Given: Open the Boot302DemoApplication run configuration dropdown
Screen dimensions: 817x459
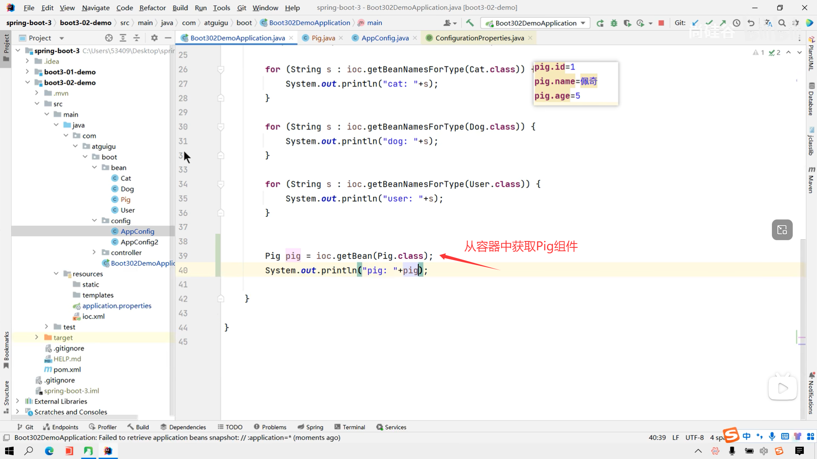Looking at the screenshot, I should click(536, 23).
